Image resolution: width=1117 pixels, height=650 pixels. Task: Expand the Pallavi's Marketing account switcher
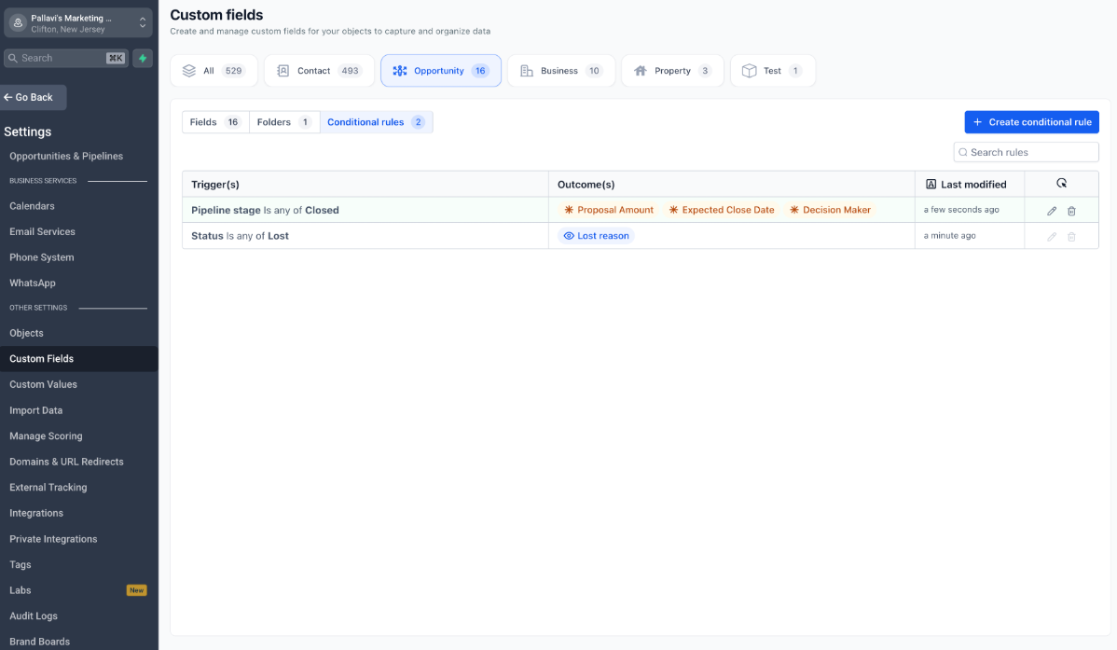(x=77, y=22)
